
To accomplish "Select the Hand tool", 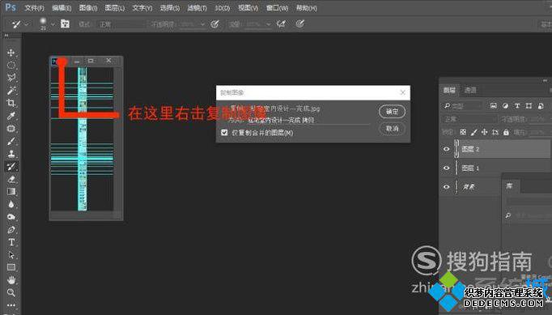I will pyautogui.click(x=11, y=280).
